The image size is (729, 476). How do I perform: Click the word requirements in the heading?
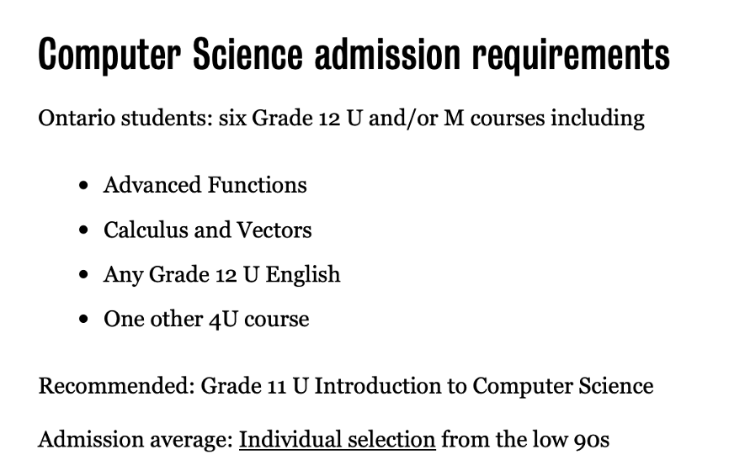(572, 56)
